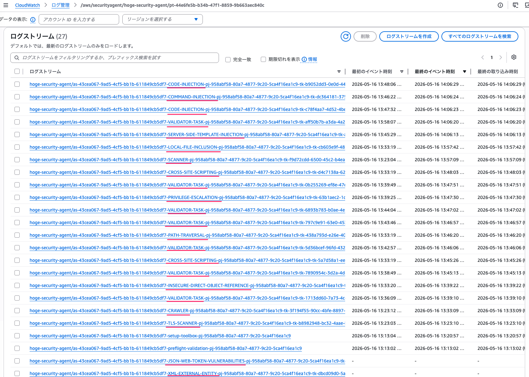
Task: Sort by 最終のイベント時刻 column arrow
Action: click(x=465, y=72)
